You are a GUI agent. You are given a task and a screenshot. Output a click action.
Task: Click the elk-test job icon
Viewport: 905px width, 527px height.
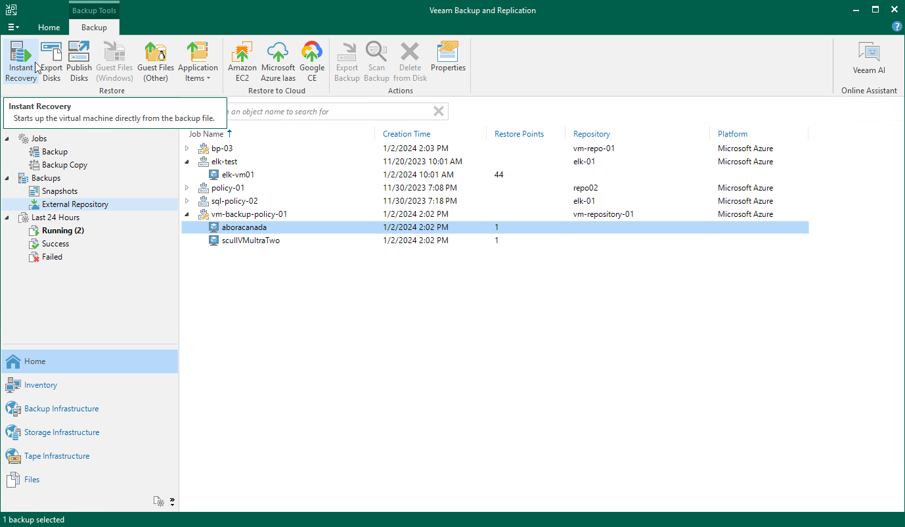coord(204,162)
